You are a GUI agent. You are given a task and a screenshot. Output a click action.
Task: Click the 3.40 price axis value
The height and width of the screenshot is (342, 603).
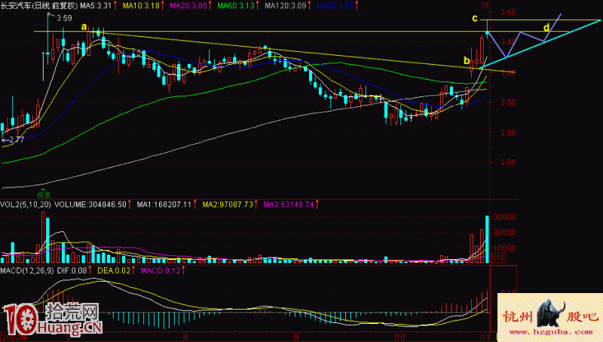point(508,42)
